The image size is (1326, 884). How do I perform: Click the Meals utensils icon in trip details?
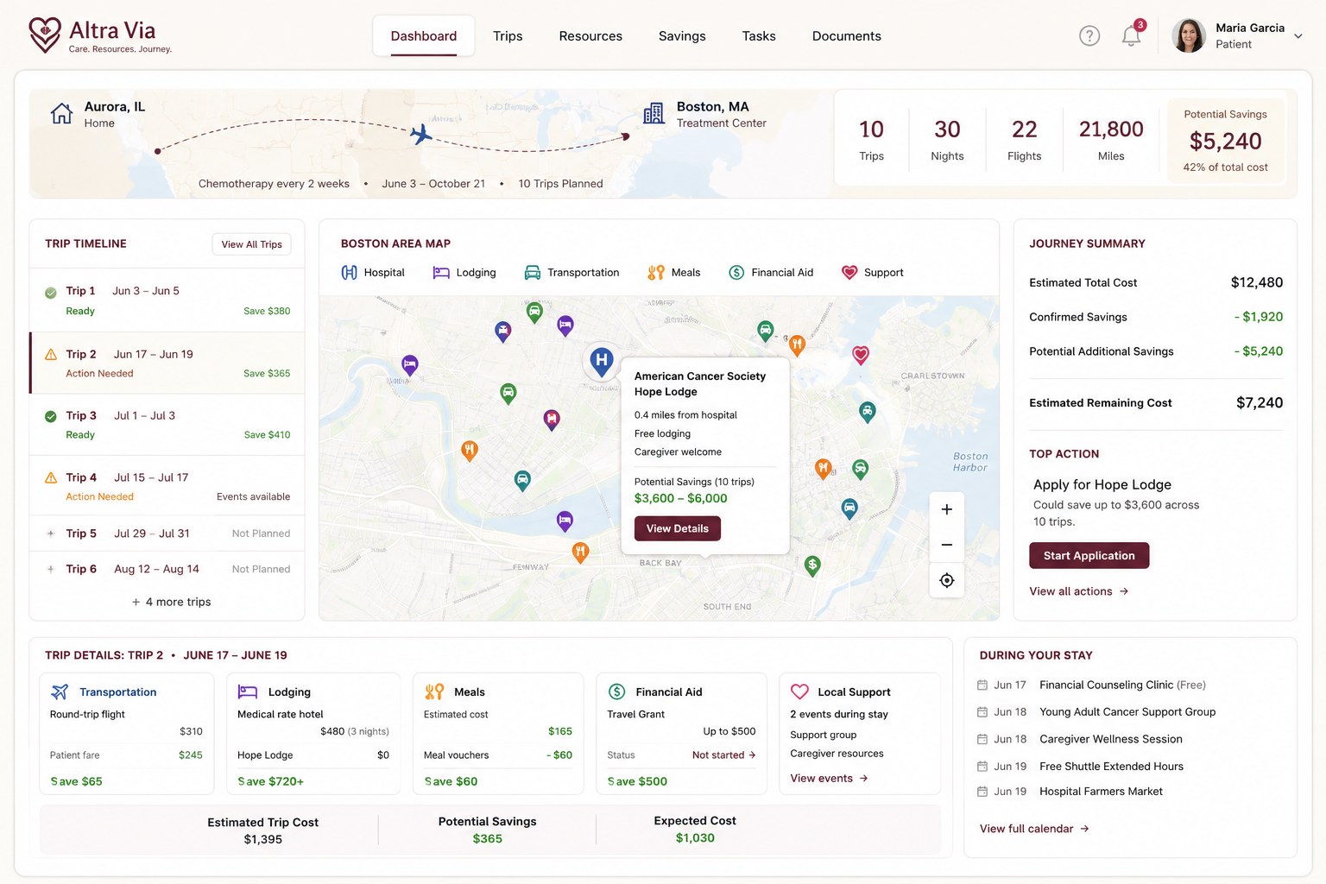point(434,691)
